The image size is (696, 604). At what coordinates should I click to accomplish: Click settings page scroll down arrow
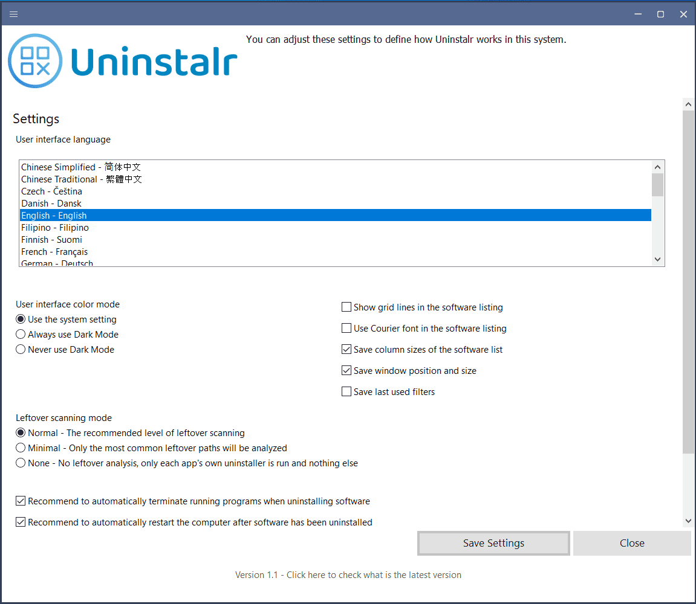pyautogui.click(x=689, y=521)
